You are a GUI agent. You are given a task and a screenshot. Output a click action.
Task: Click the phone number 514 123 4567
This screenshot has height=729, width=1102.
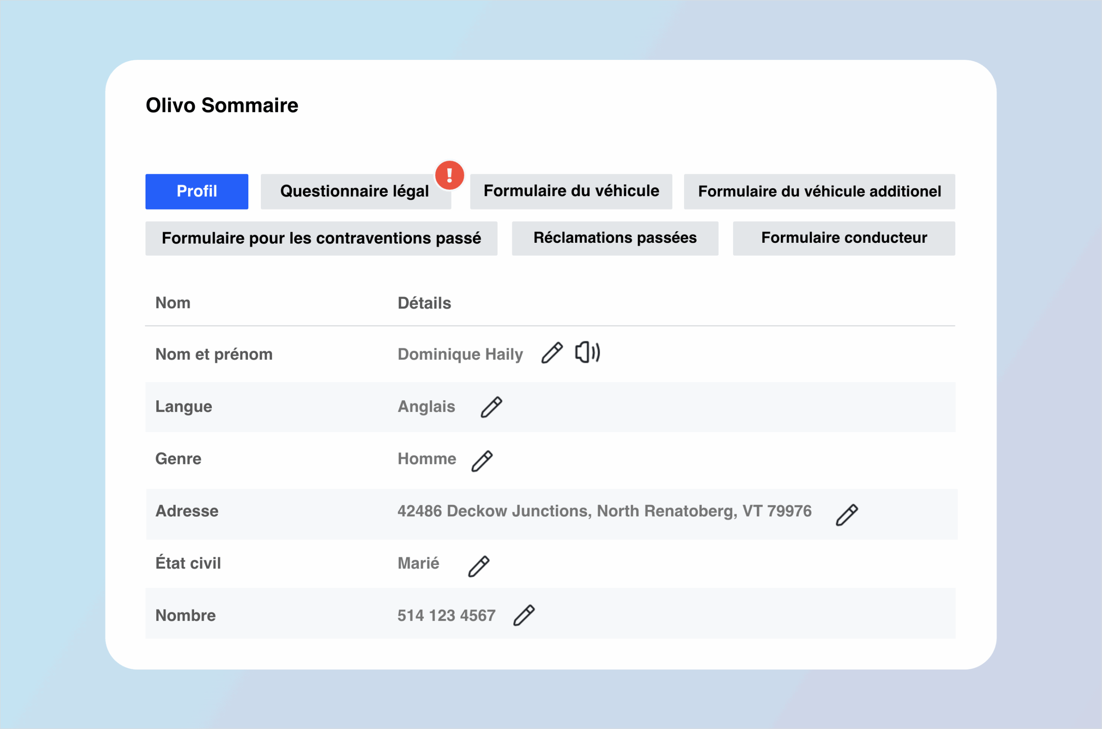coord(446,615)
